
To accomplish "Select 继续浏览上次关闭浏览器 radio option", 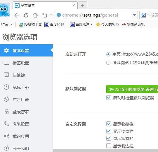I will pyautogui.click(x=108, y=63).
